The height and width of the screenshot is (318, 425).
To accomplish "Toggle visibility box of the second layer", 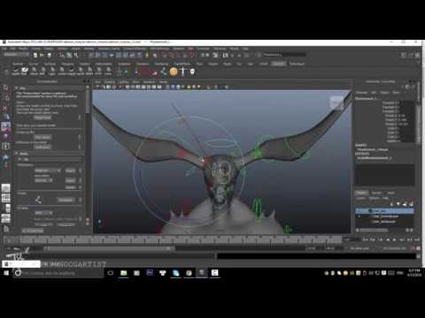I will pos(359,216).
